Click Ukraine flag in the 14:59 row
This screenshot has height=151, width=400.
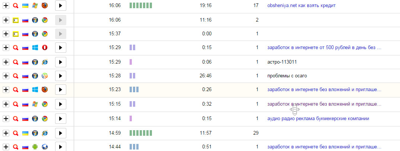[25, 133]
